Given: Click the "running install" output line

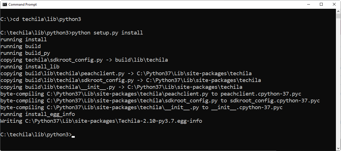Looking at the screenshot, I should point(24,40).
